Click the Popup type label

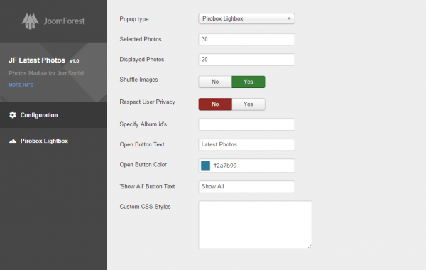point(134,19)
